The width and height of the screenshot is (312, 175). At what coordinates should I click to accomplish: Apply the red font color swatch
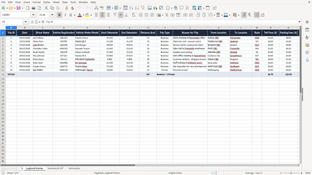pyautogui.click(x=80, y=15)
